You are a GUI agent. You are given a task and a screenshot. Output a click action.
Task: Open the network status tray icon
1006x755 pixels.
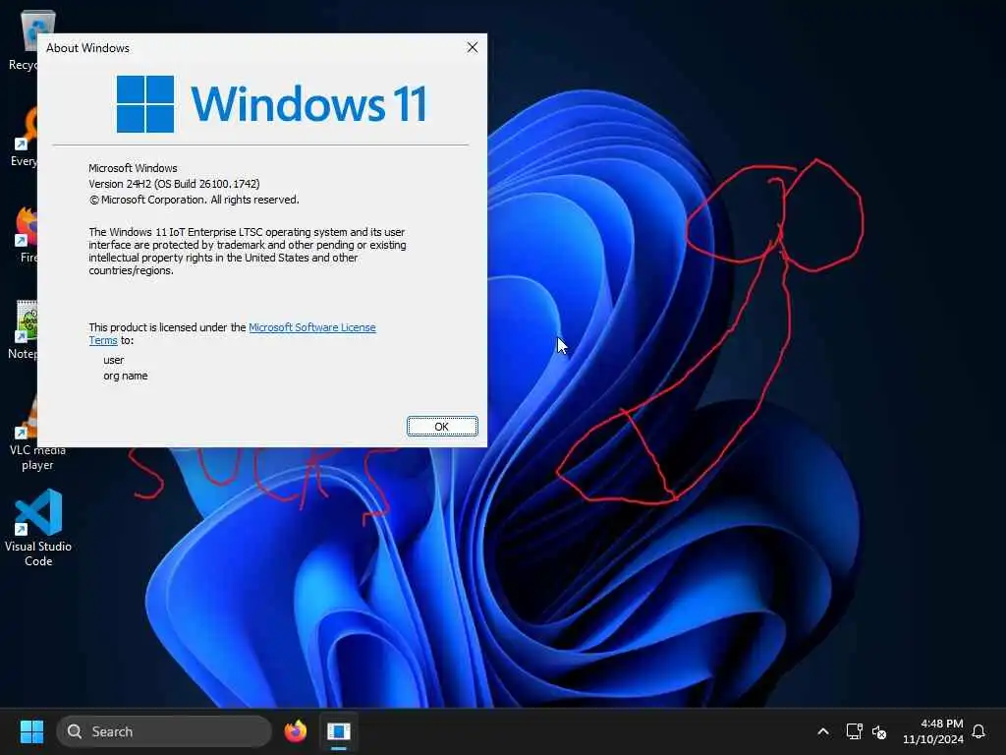854,731
